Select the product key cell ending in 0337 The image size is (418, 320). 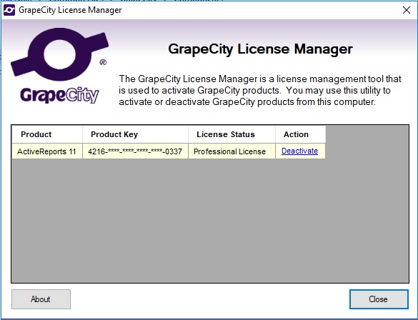[x=136, y=151]
